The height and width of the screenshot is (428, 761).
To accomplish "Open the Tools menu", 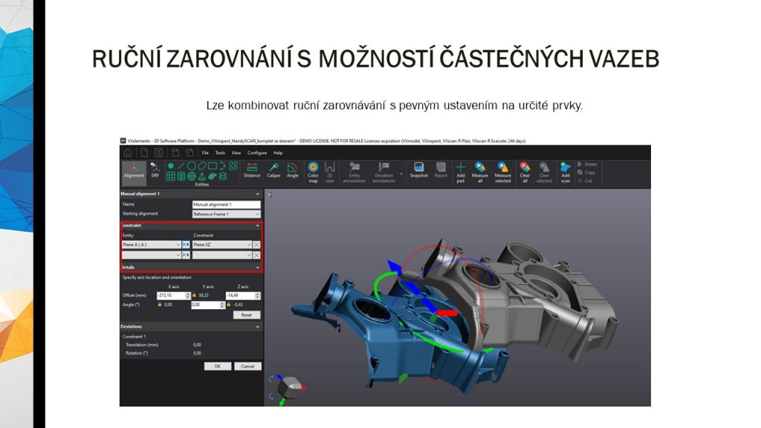I will [220, 152].
